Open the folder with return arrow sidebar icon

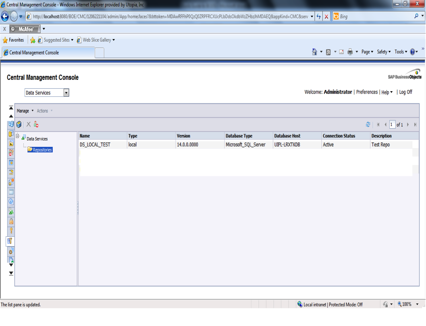click(x=11, y=143)
